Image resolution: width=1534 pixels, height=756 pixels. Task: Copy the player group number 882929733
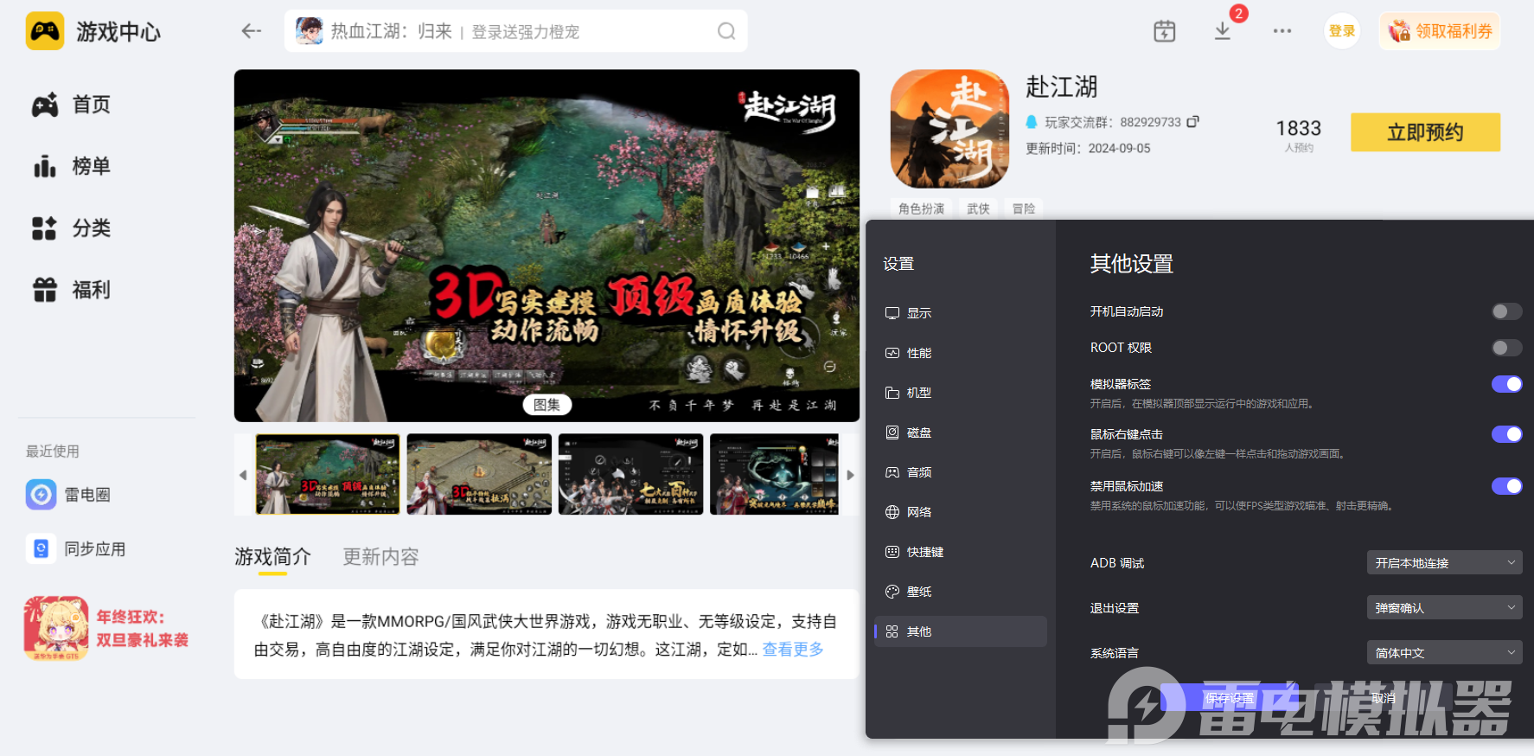[1192, 122]
